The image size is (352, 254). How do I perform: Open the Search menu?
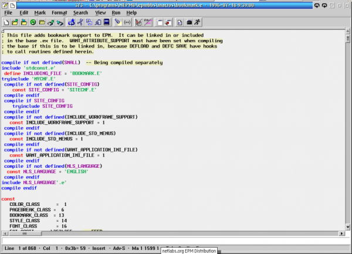pos(80,12)
